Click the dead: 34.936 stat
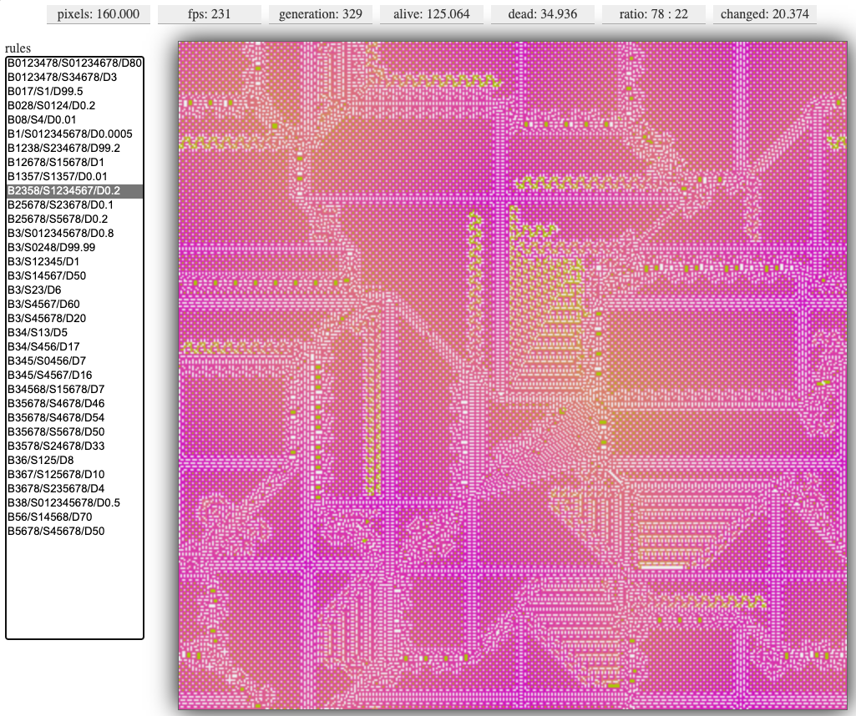856x716 pixels. pos(542,14)
